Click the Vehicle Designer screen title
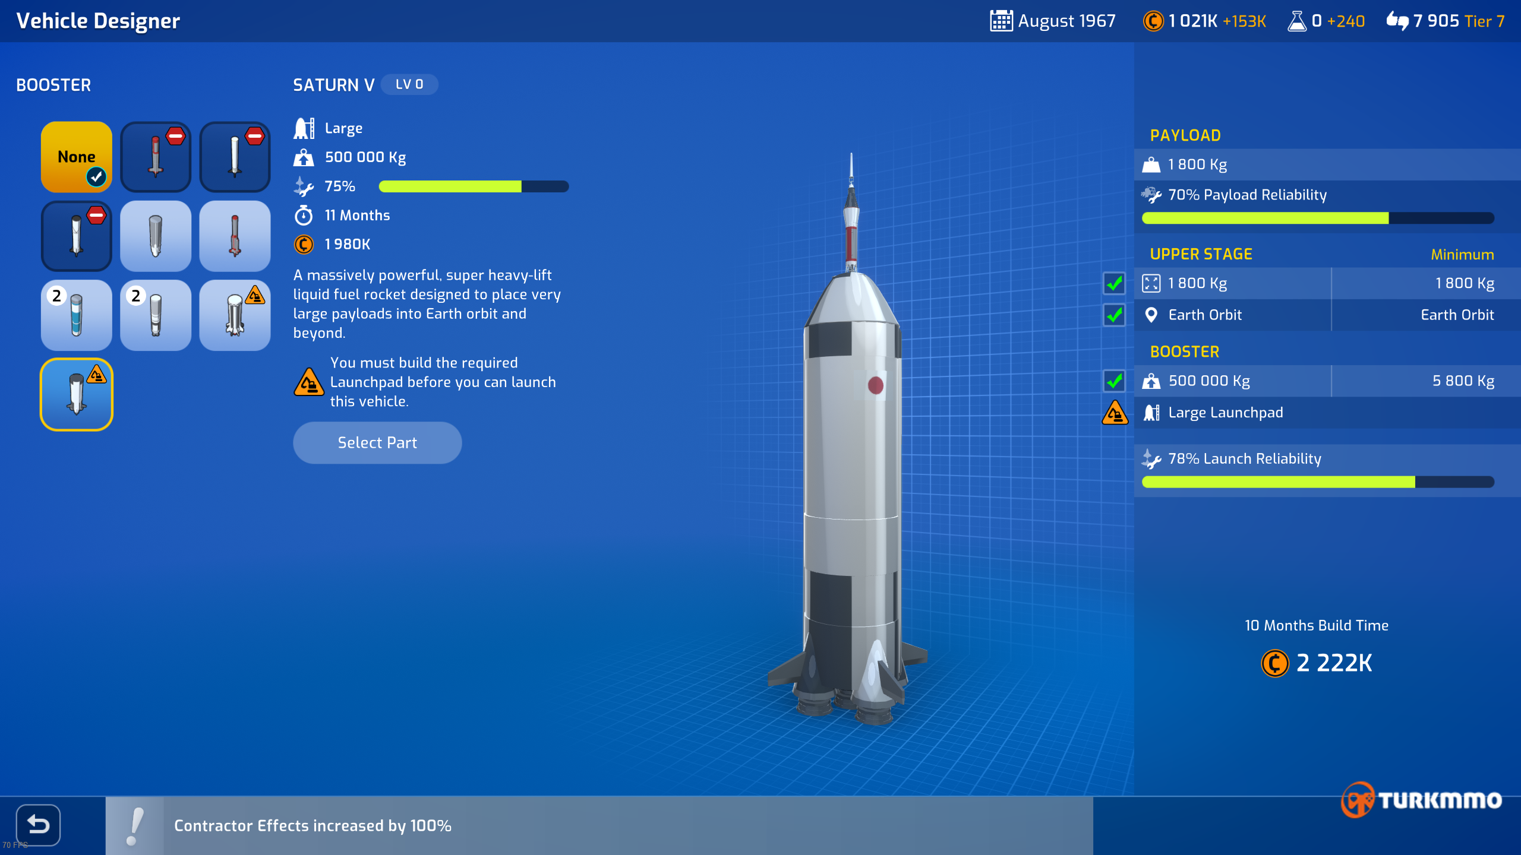 coord(97,21)
